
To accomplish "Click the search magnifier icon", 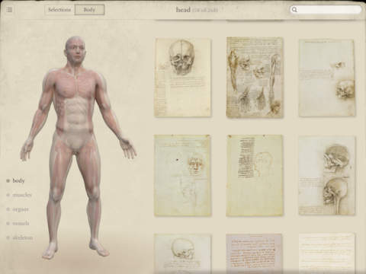I will (x=294, y=10).
